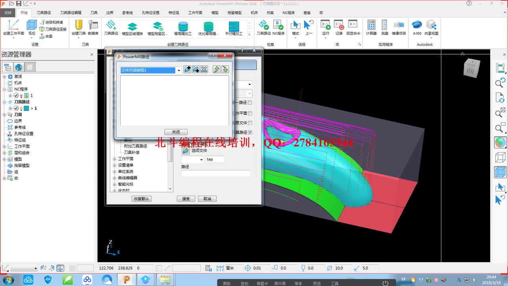
Task: Click the tap text field
Action: [x=215, y=159]
